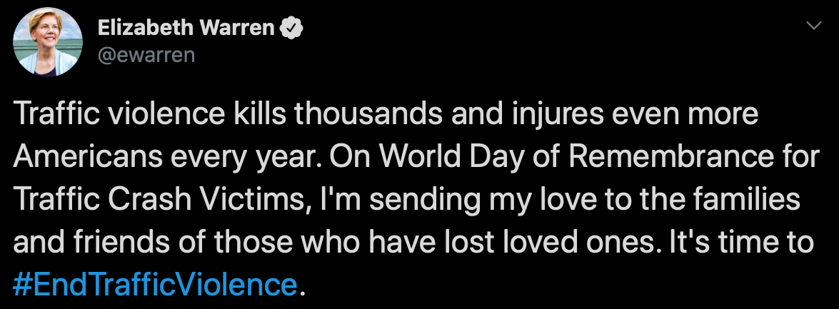Go to the @ewarren handle
Screen dimensions: 839x309
point(145,54)
